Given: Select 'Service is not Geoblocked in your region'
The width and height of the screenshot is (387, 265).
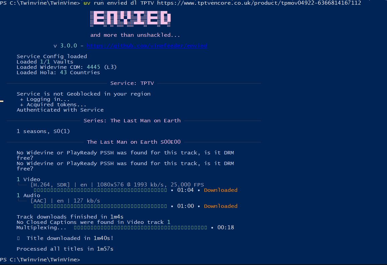Looking at the screenshot, I should coord(83,94).
